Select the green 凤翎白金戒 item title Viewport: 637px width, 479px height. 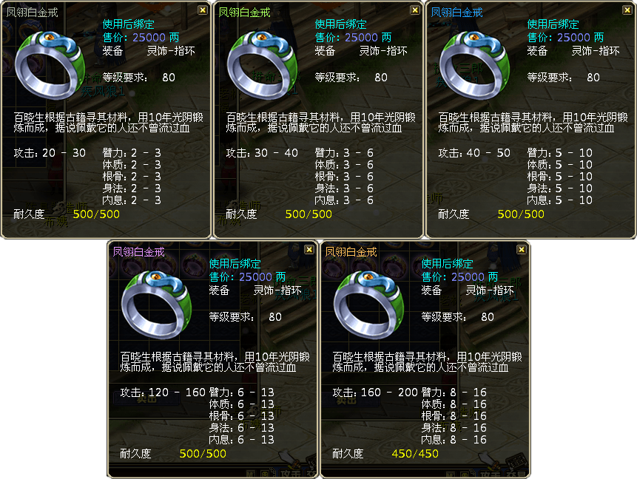point(245,13)
